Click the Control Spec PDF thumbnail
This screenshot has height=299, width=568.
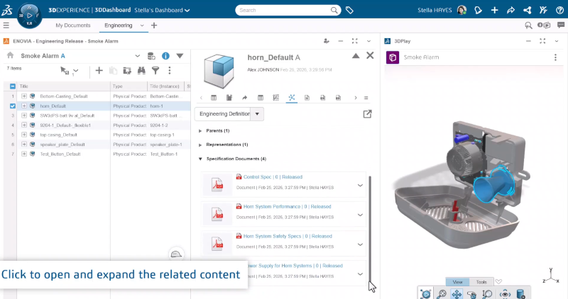217,185
